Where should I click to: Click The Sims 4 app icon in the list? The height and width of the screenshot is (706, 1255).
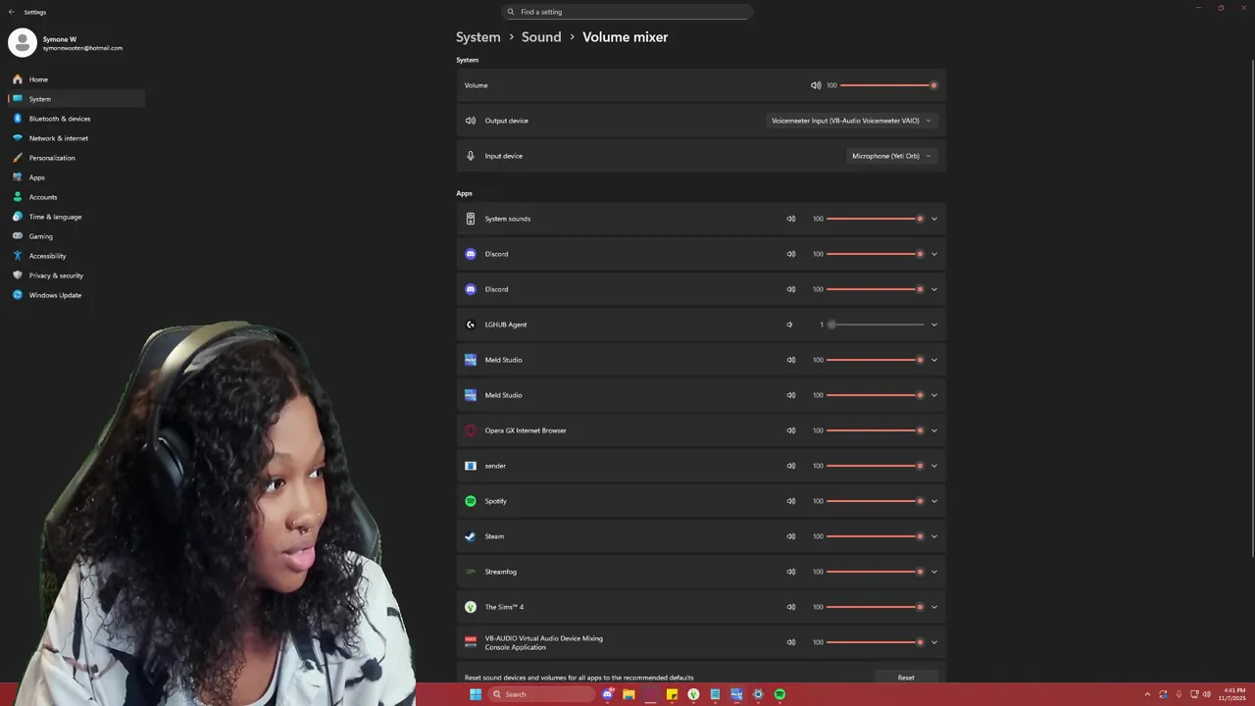click(x=471, y=607)
